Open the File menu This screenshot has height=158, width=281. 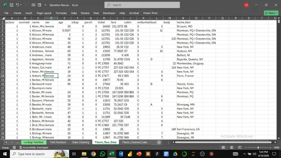click(6, 13)
